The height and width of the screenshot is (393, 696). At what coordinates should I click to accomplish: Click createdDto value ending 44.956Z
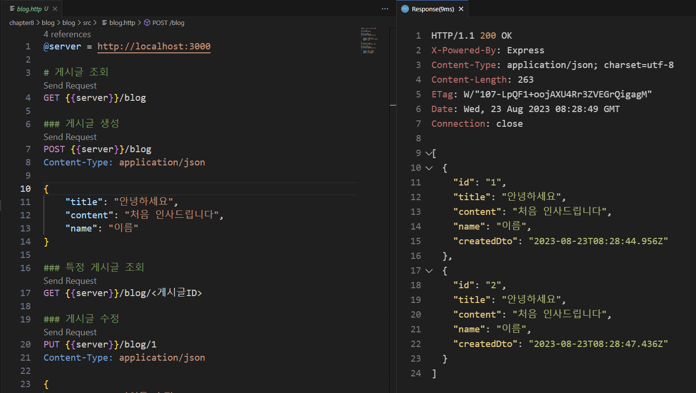pos(599,241)
